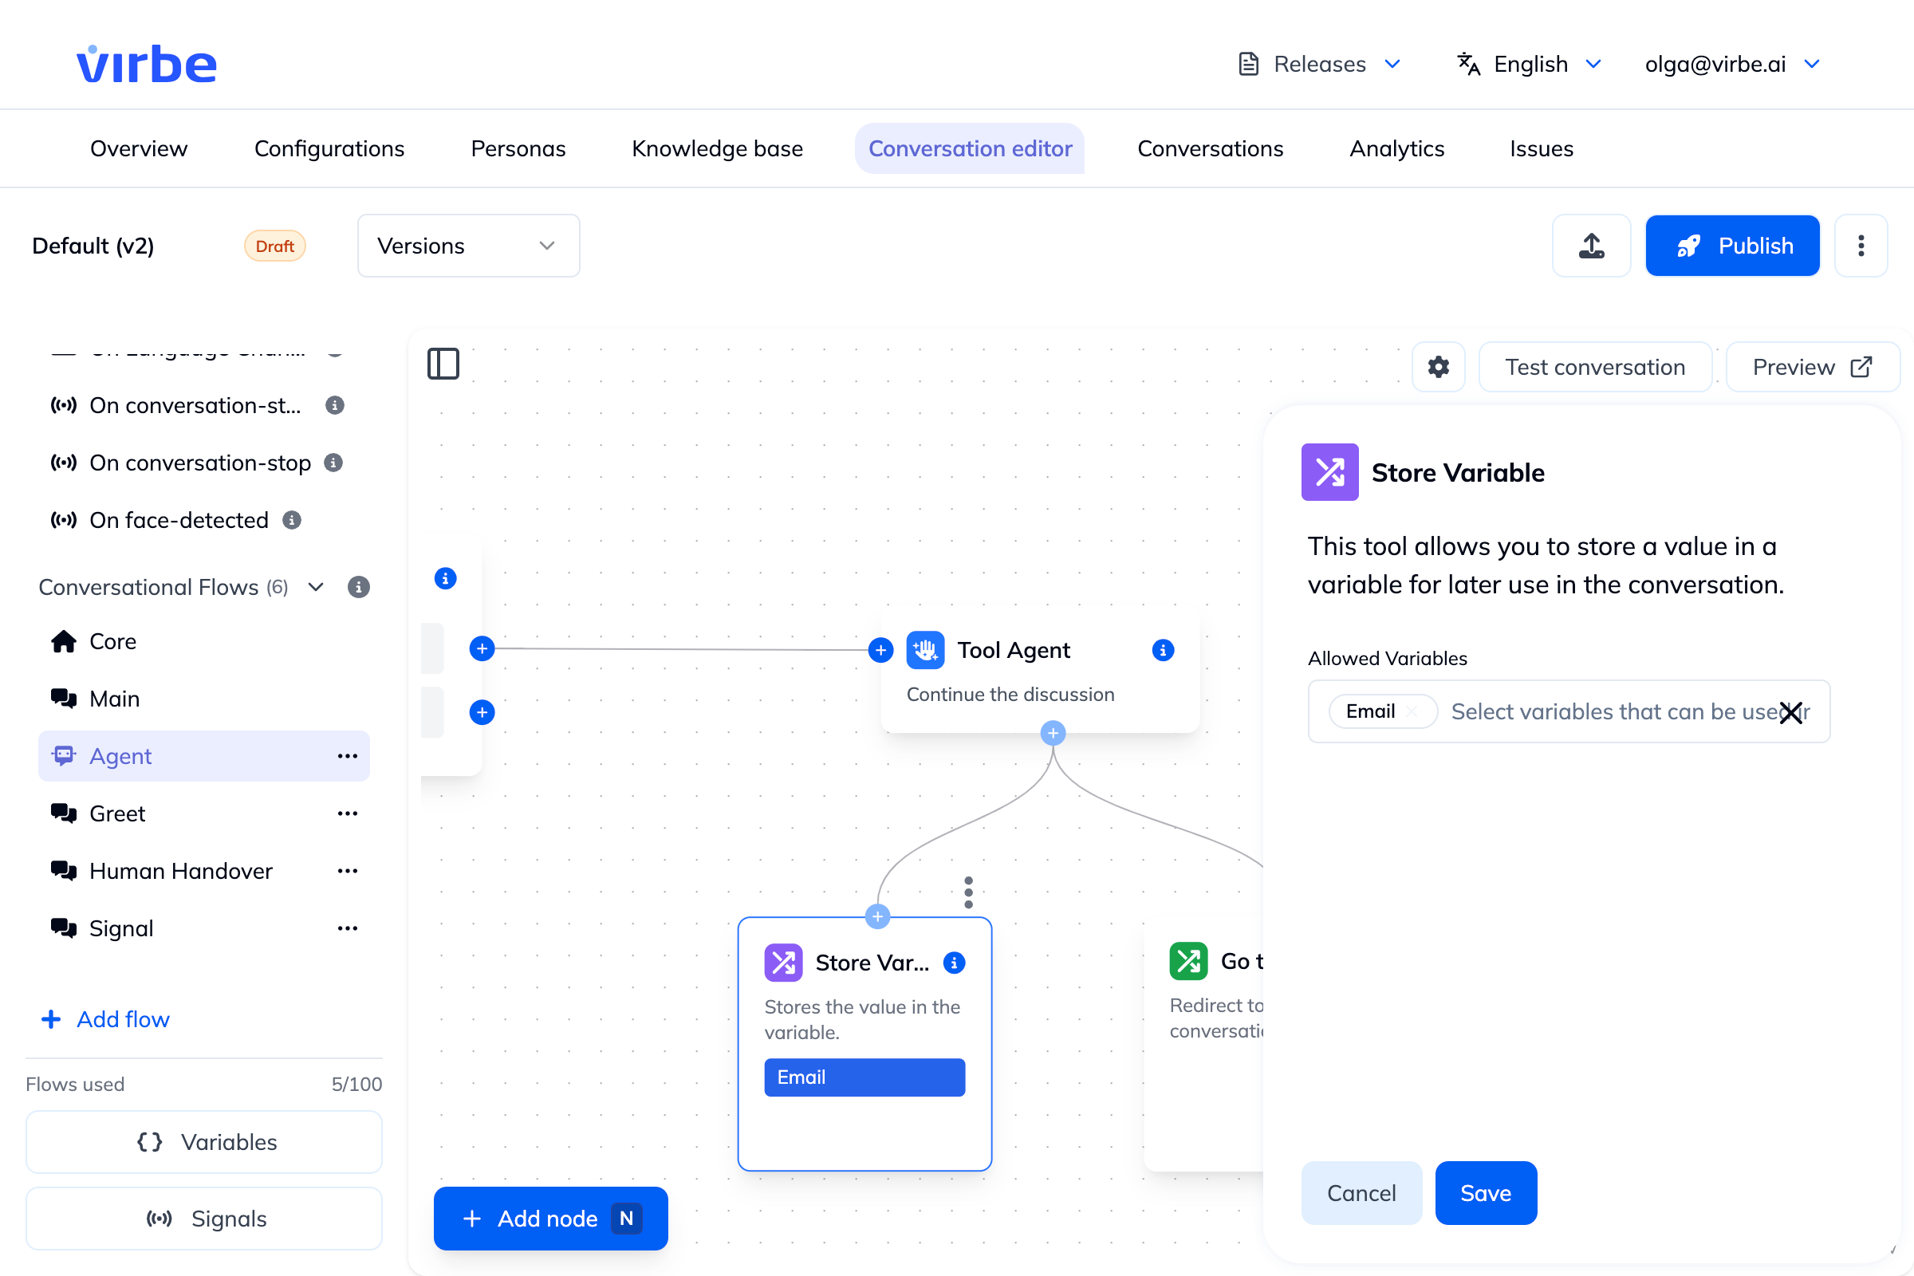Screen dimensions: 1914x1276
Task: Open the Variables panel button
Action: click(x=204, y=1142)
